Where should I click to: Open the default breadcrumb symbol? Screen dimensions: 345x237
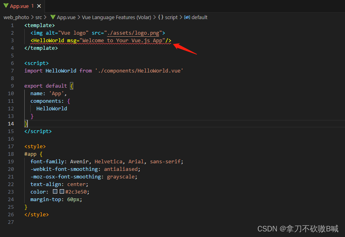pos(199,18)
